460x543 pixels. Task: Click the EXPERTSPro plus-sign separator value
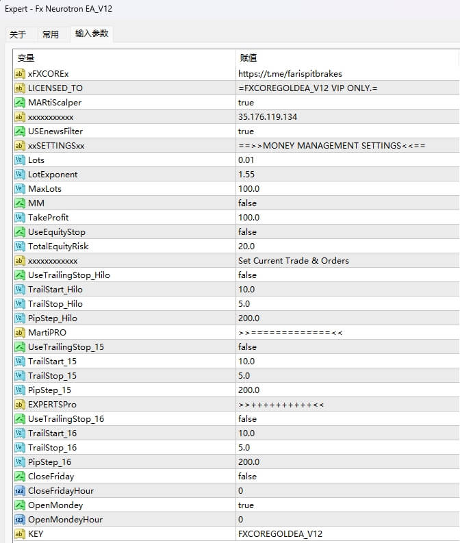click(x=281, y=405)
